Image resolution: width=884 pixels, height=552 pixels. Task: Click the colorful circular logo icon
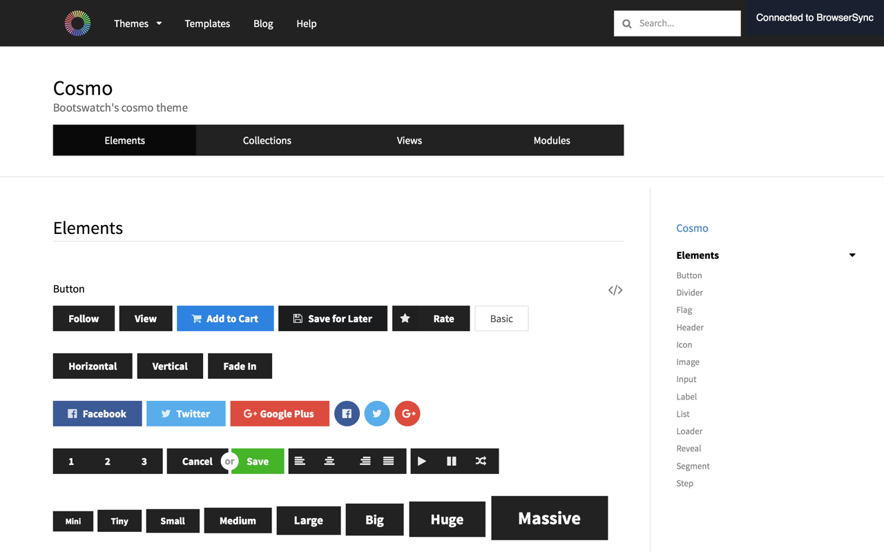[x=77, y=23]
